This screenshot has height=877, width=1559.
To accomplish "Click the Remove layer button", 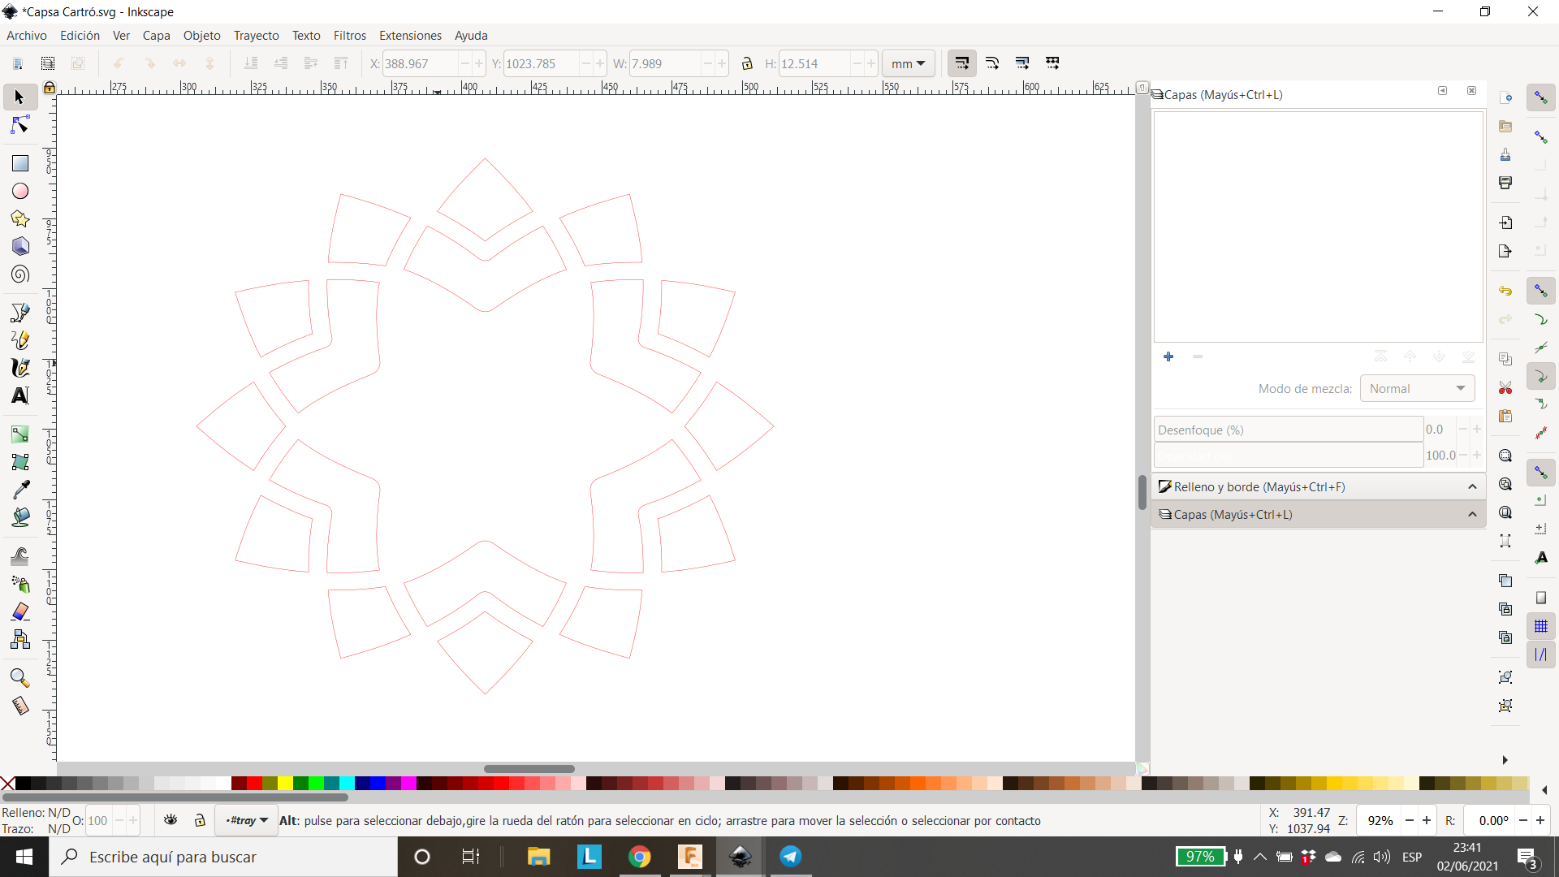I will pyautogui.click(x=1198, y=356).
